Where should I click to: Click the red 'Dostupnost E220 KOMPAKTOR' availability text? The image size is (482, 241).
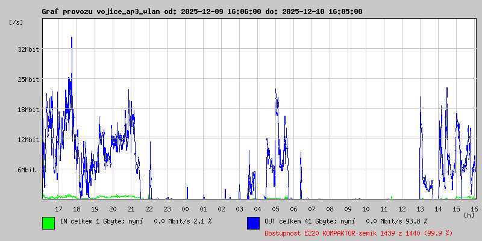click(358, 233)
